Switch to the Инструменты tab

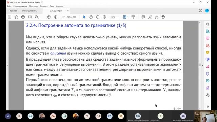tap(30, 11)
